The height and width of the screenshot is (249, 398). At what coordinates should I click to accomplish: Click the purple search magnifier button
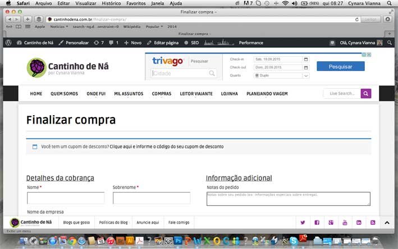coord(366,93)
